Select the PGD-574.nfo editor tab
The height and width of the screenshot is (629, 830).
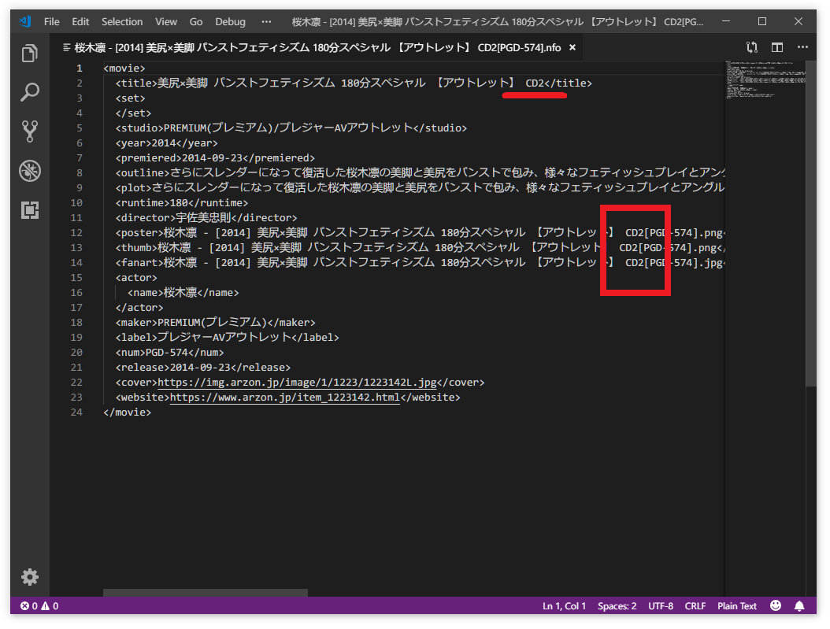point(317,47)
